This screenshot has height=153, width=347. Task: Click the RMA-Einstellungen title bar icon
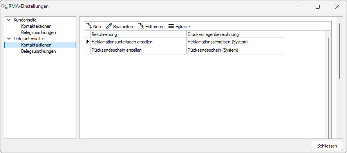tap(4, 6)
